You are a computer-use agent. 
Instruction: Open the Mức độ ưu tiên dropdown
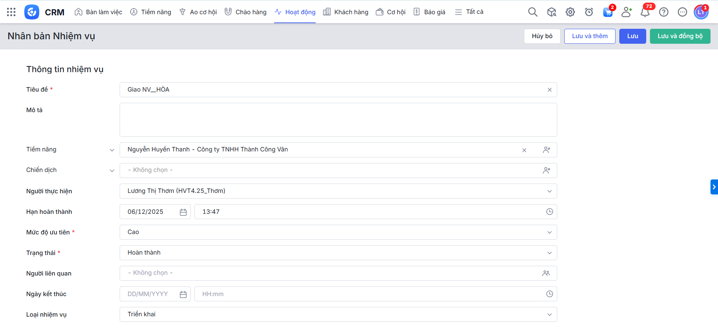[x=549, y=232]
